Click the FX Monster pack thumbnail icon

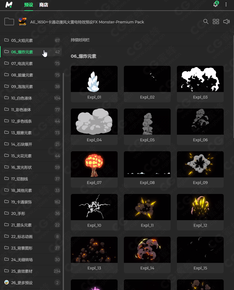[22, 22]
